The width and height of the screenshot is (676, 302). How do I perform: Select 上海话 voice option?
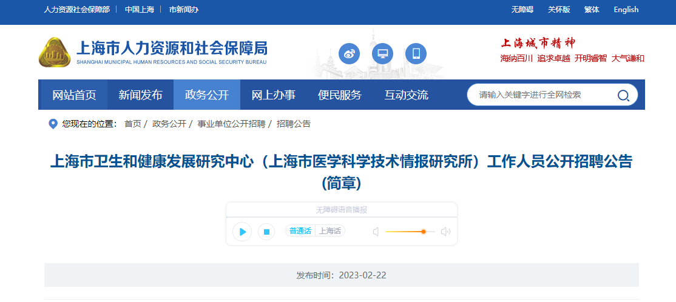(x=330, y=231)
